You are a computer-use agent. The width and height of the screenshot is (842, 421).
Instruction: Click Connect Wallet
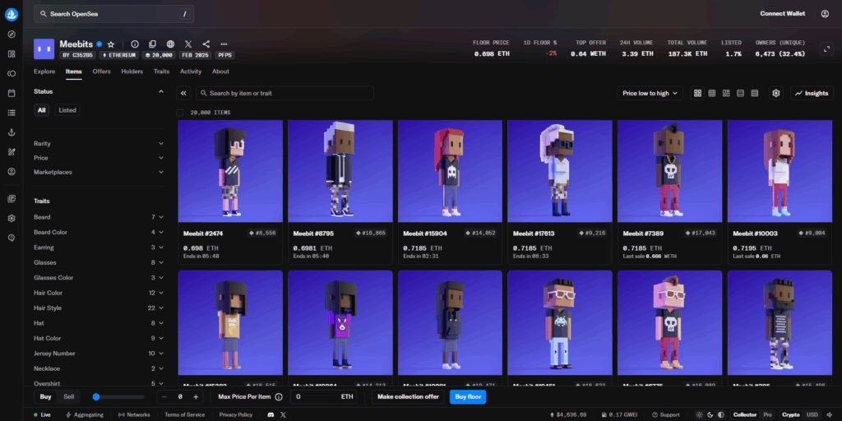click(x=783, y=14)
